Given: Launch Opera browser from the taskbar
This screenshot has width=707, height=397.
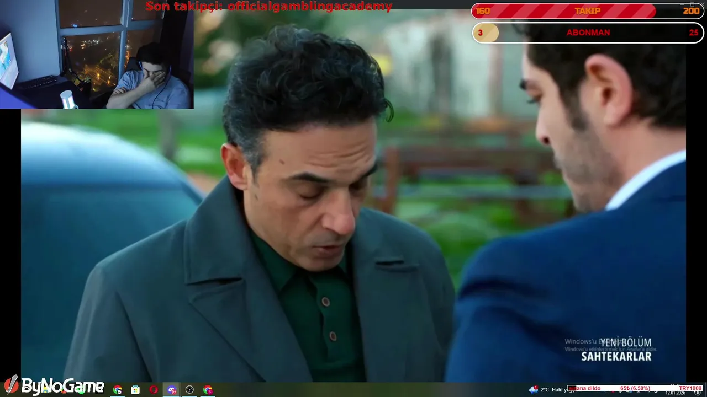Looking at the screenshot, I should [x=154, y=390].
